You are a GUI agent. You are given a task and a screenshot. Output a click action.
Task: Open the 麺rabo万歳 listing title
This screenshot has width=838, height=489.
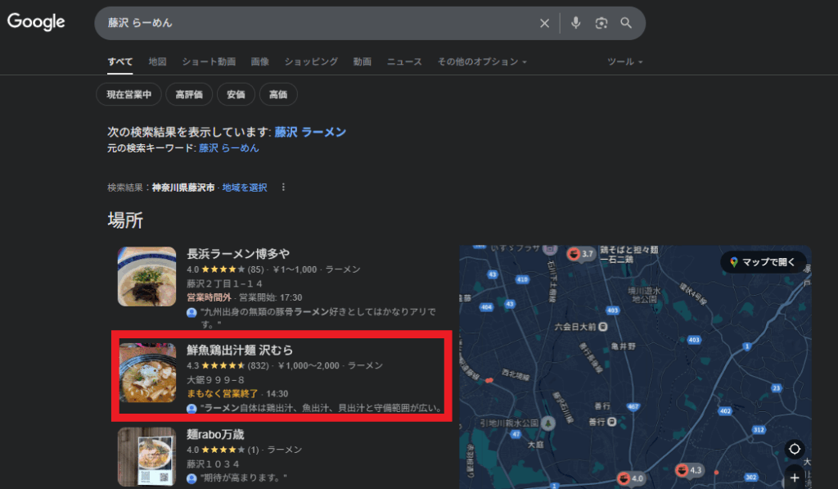click(x=215, y=434)
